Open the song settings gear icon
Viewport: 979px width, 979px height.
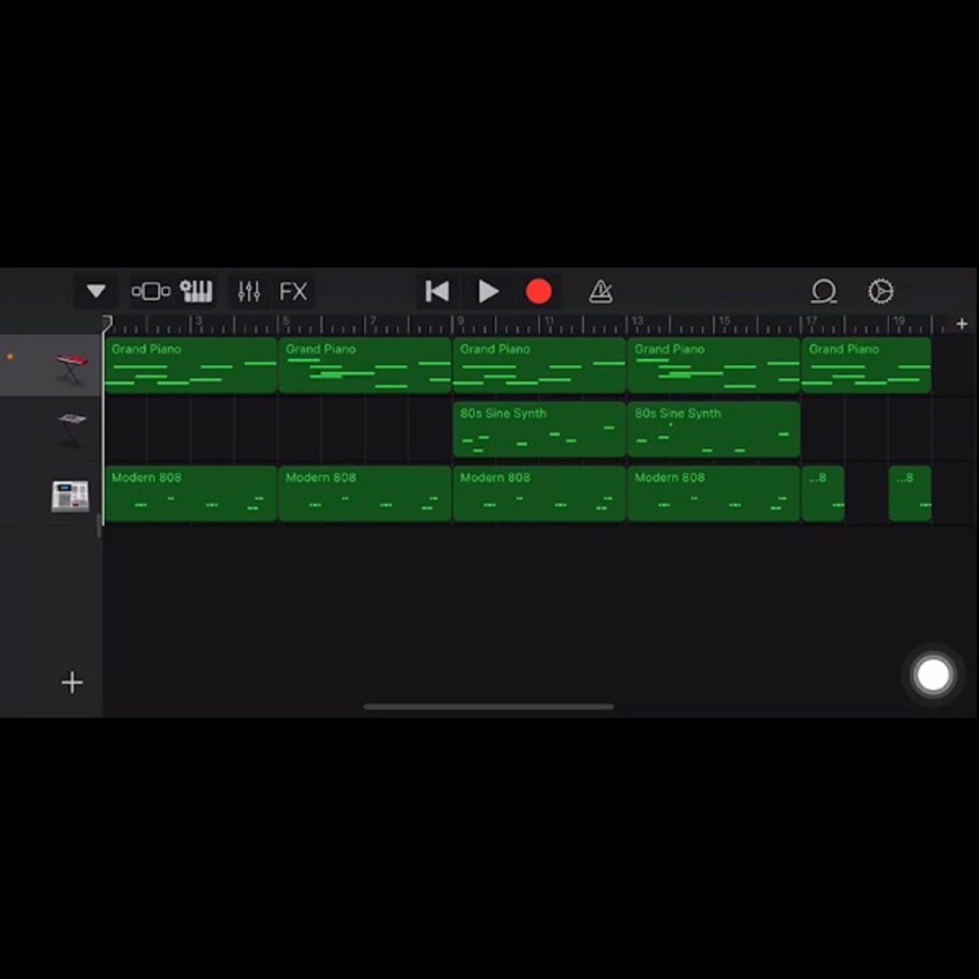(x=880, y=291)
